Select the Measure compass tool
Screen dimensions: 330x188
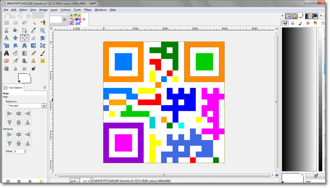[x=6, y=38]
